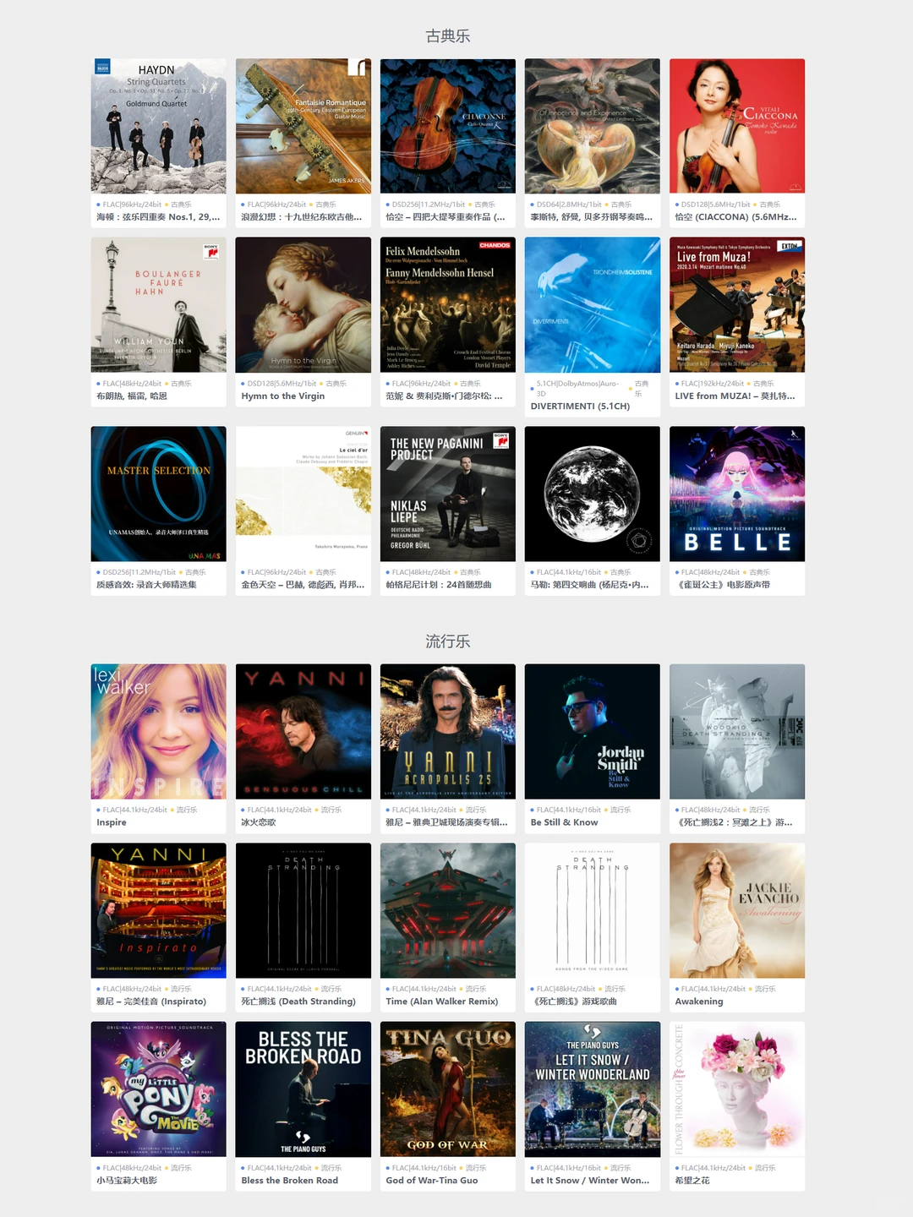Open the Haydn String Quartets album cover

point(159,126)
